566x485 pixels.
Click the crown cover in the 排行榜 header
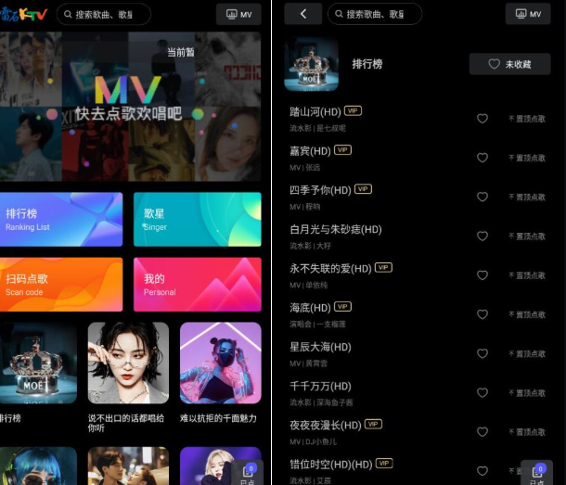pyautogui.click(x=311, y=64)
